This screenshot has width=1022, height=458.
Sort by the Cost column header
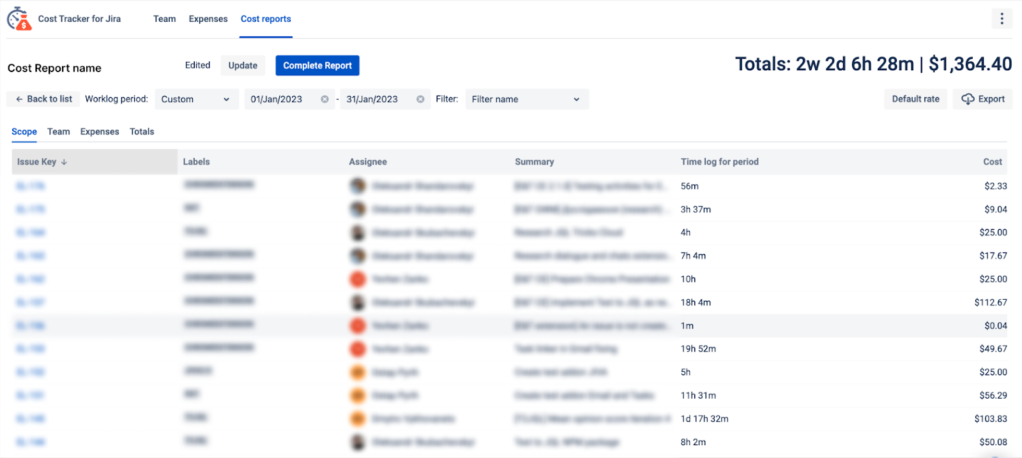pos(993,162)
